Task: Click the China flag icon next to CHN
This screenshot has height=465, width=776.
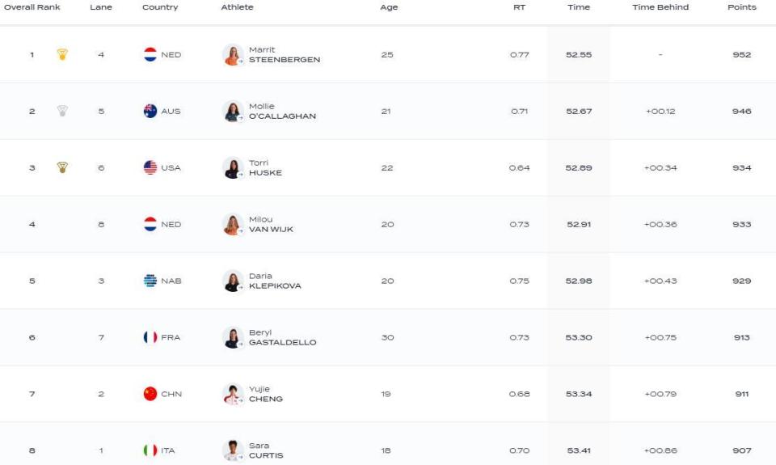Action: coord(150,394)
